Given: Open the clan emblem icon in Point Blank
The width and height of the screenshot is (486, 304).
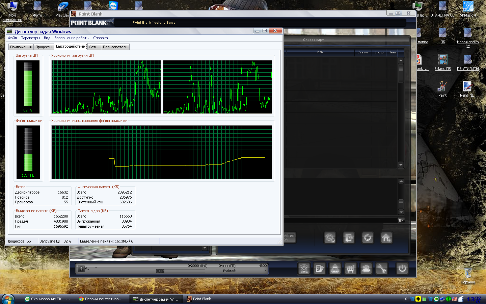Looking at the screenshot, I should pos(304,269).
